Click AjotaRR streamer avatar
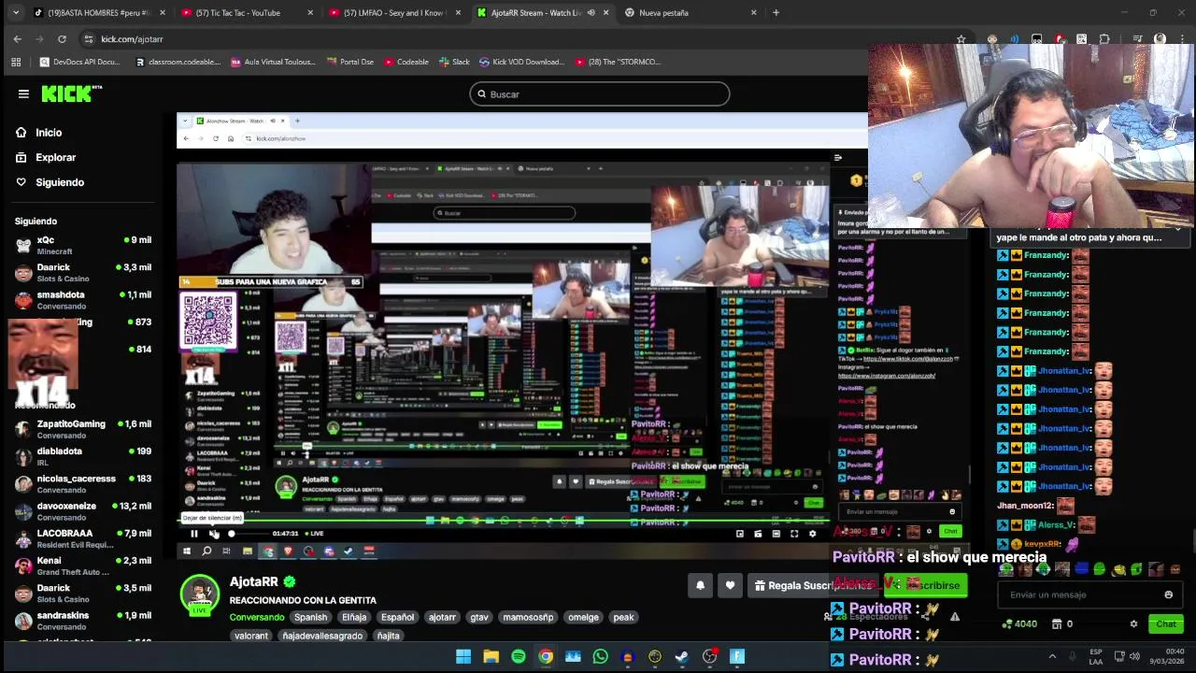The width and height of the screenshot is (1196, 673). (x=199, y=595)
